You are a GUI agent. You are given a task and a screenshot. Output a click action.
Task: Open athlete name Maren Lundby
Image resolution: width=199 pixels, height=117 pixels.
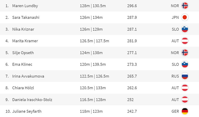[25, 6]
